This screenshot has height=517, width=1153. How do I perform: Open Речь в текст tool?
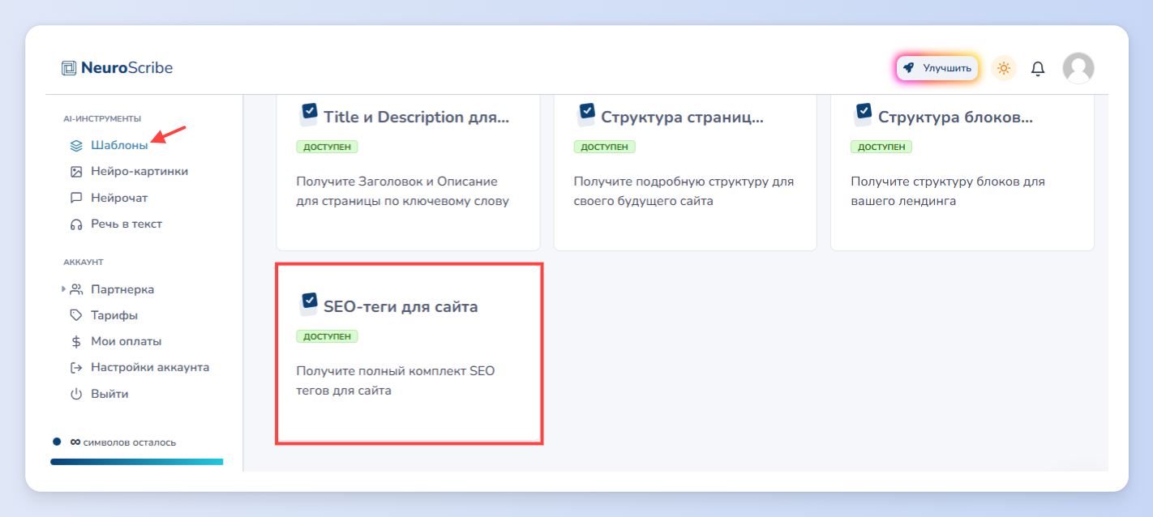pos(126,224)
